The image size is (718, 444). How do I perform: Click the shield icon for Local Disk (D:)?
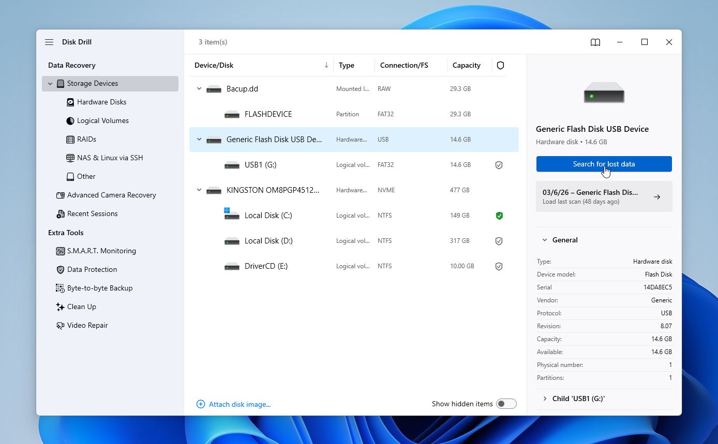(499, 241)
